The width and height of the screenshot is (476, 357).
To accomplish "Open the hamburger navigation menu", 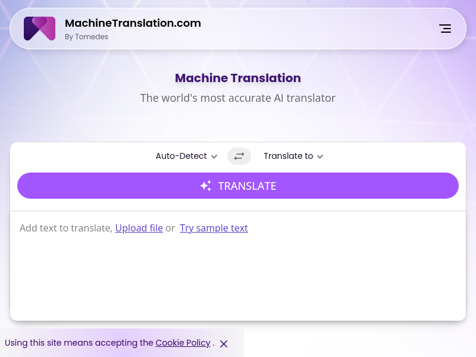I will pyautogui.click(x=444, y=29).
